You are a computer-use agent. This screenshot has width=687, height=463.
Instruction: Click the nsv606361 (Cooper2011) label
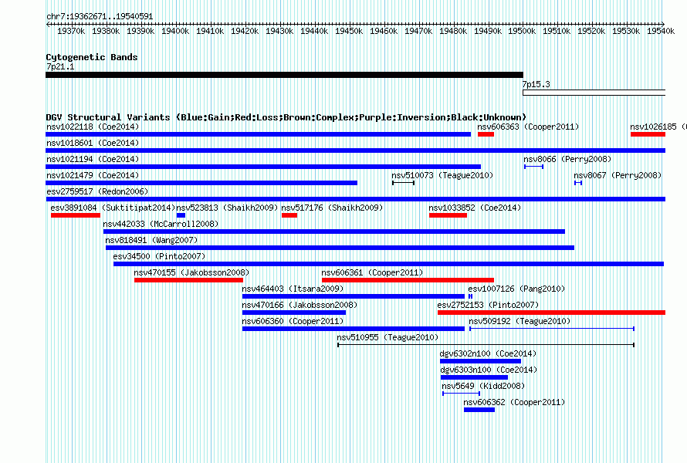(372, 272)
